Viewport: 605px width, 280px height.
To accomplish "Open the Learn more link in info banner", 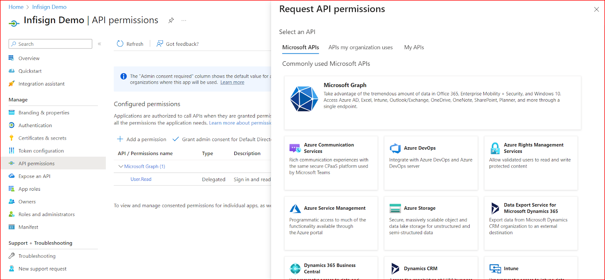I will tap(232, 82).
